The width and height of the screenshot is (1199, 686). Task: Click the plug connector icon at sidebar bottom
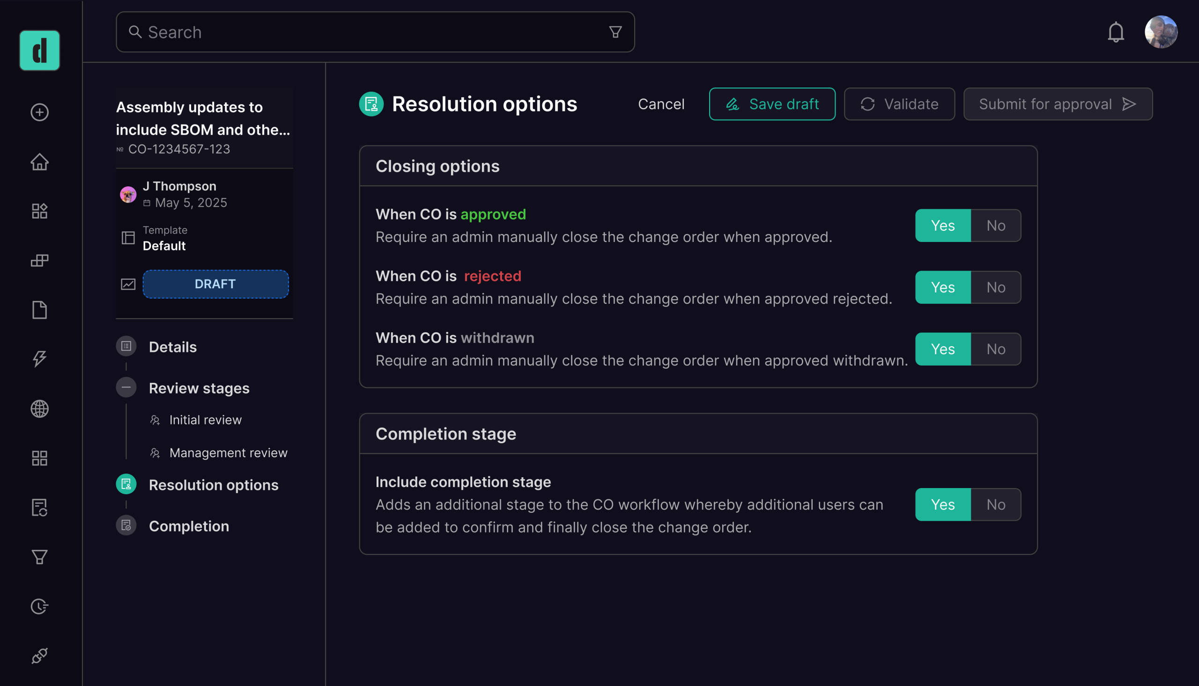tap(40, 656)
